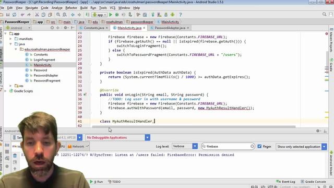Open the Android Device Monitor icon

[173, 15]
